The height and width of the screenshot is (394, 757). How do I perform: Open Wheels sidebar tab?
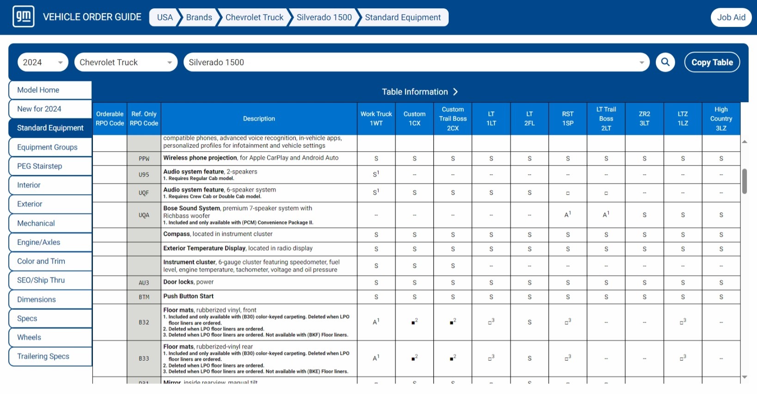tap(50, 338)
